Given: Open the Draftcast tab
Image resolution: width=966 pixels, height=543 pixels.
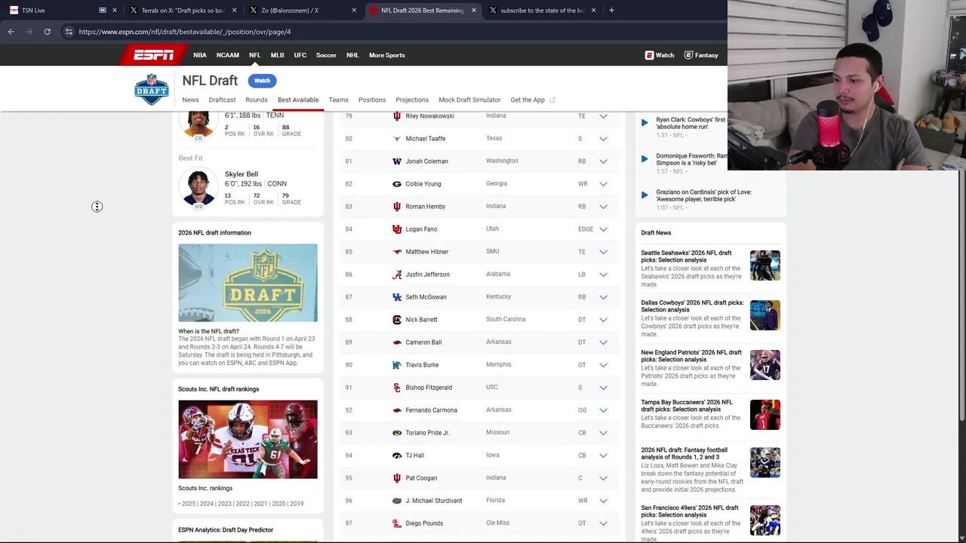Looking at the screenshot, I should (222, 100).
